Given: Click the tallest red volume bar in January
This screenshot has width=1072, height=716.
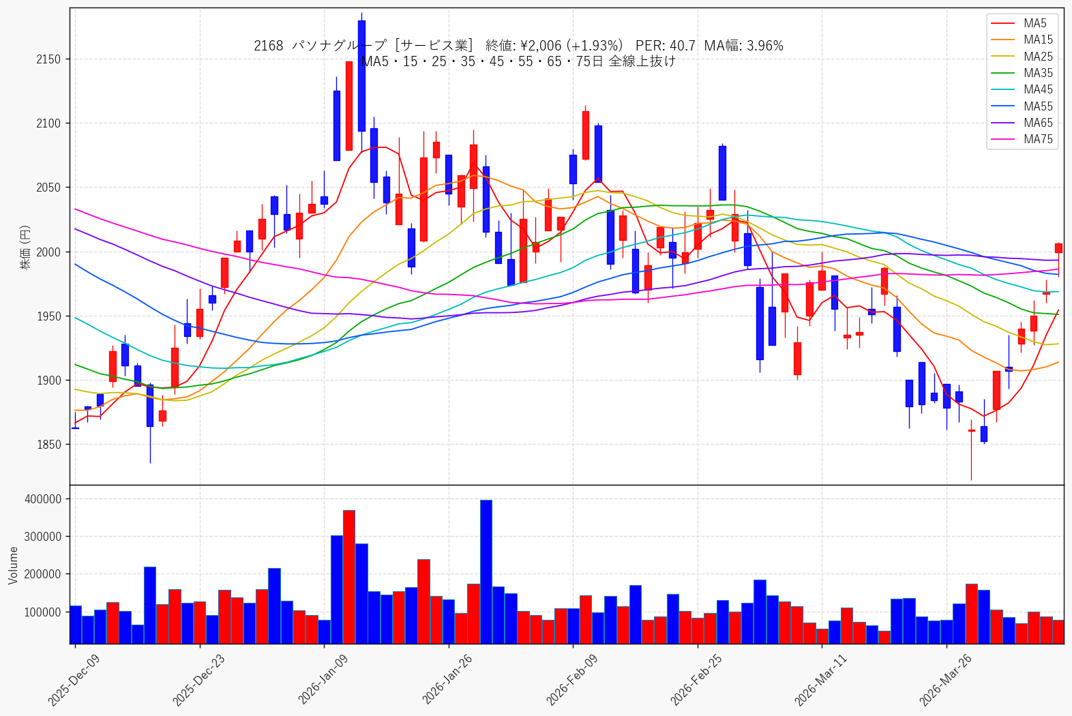Looking at the screenshot, I should click(x=349, y=577).
